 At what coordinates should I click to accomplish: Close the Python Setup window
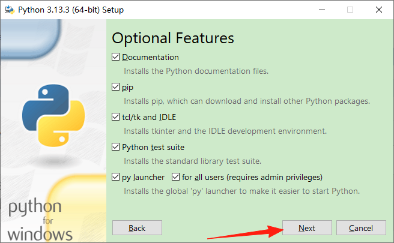pos(378,10)
